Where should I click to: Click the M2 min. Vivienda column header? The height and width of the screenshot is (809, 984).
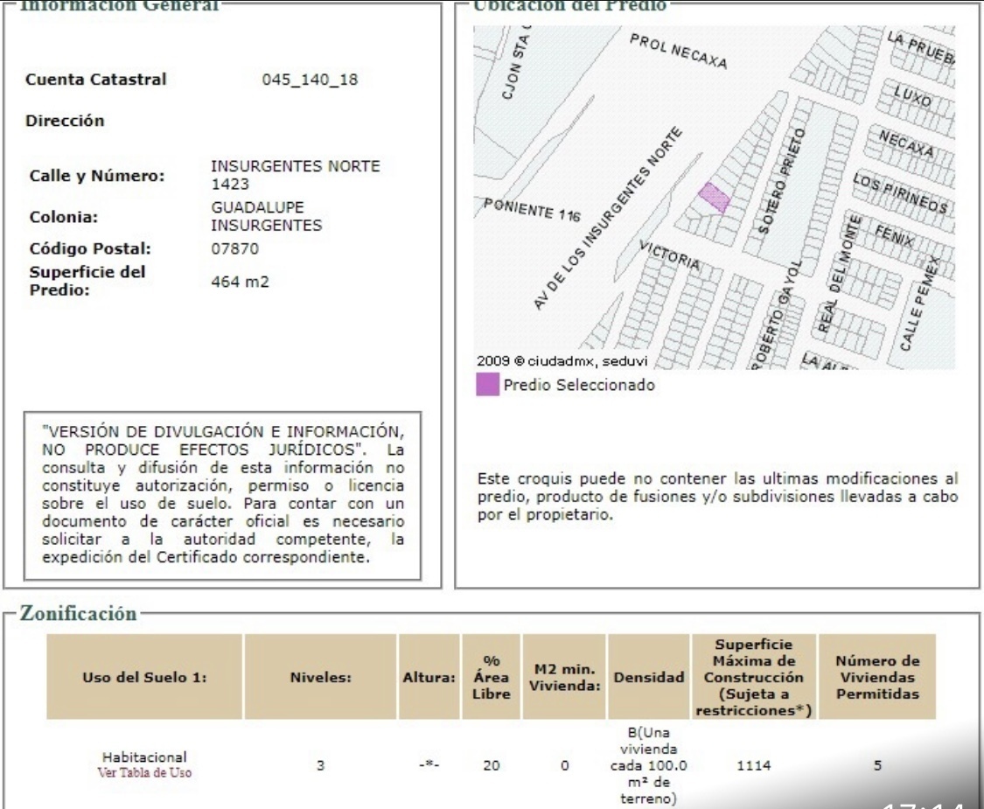pos(564,677)
